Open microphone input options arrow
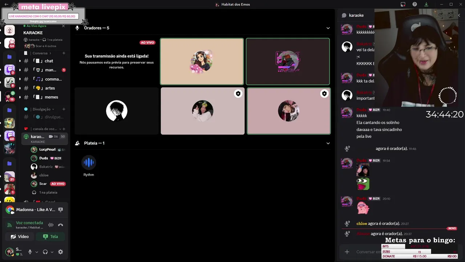The image size is (465, 262). point(36,252)
